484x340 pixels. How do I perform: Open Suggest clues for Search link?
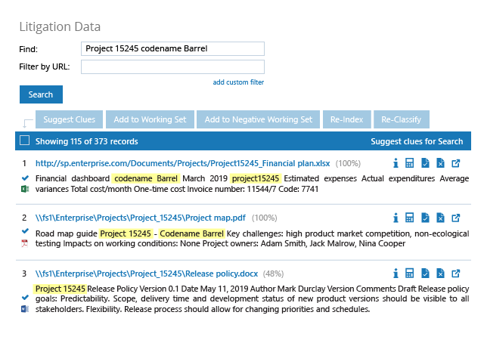[x=417, y=141]
